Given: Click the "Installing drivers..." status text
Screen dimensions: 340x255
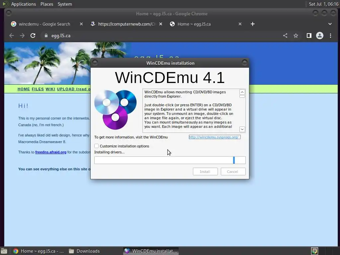Looking at the screenshot, I should 109,152.
